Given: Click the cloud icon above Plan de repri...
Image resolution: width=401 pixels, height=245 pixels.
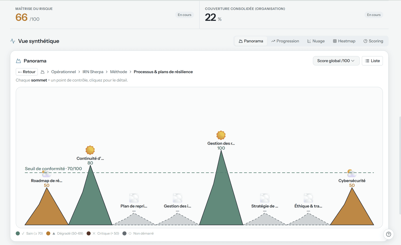Looking at the screenshot, I should point(134,198).
